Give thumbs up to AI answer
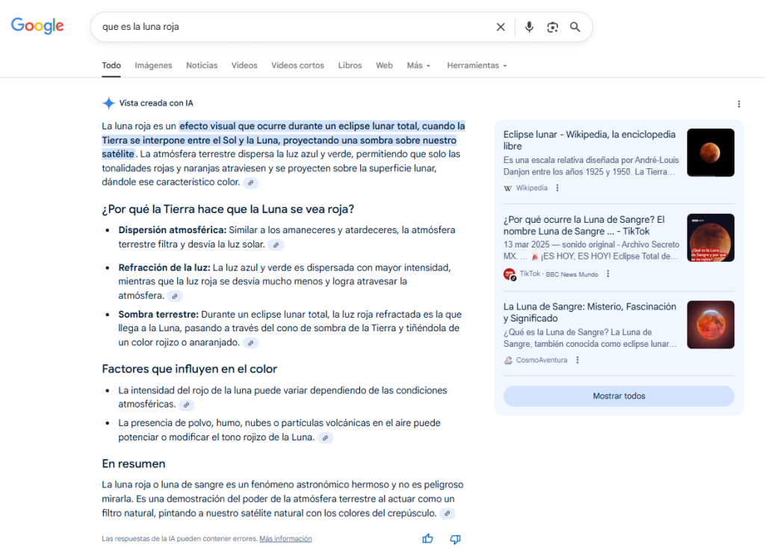 [x=428, y=538]
